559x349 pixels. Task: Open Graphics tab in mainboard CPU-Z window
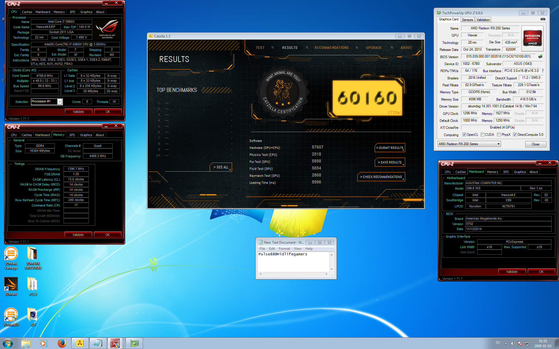coord(520,172)
